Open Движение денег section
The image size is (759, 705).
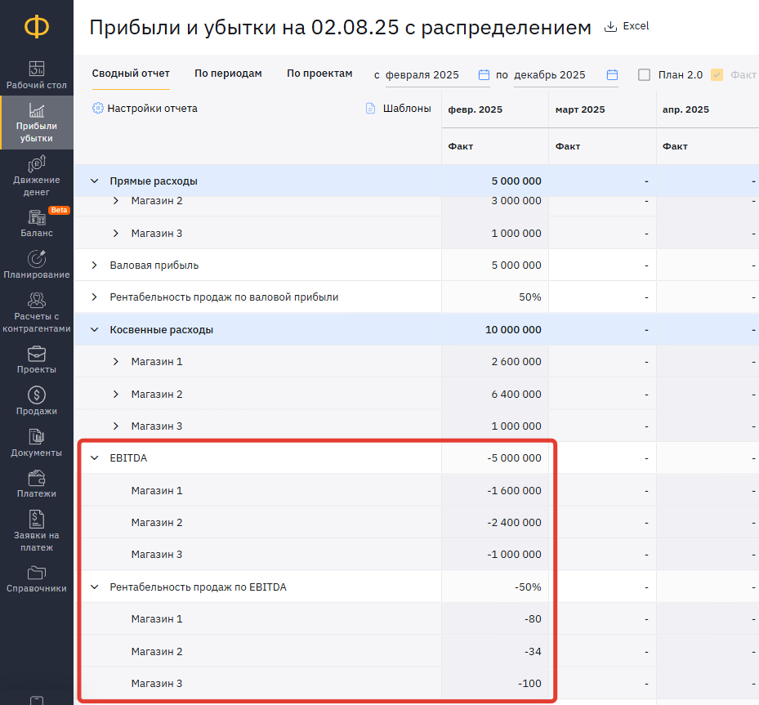coord(36,176)
